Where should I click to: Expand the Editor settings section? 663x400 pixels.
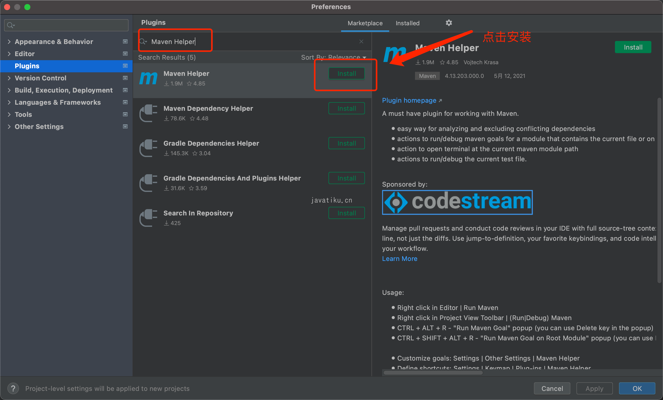click(x=9, y=54)
